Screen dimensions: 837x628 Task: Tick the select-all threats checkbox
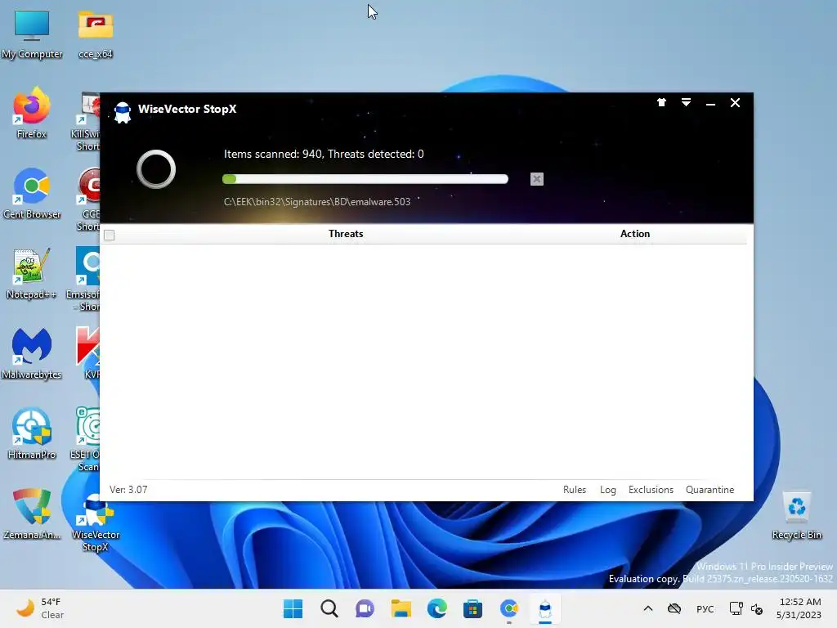110,235
